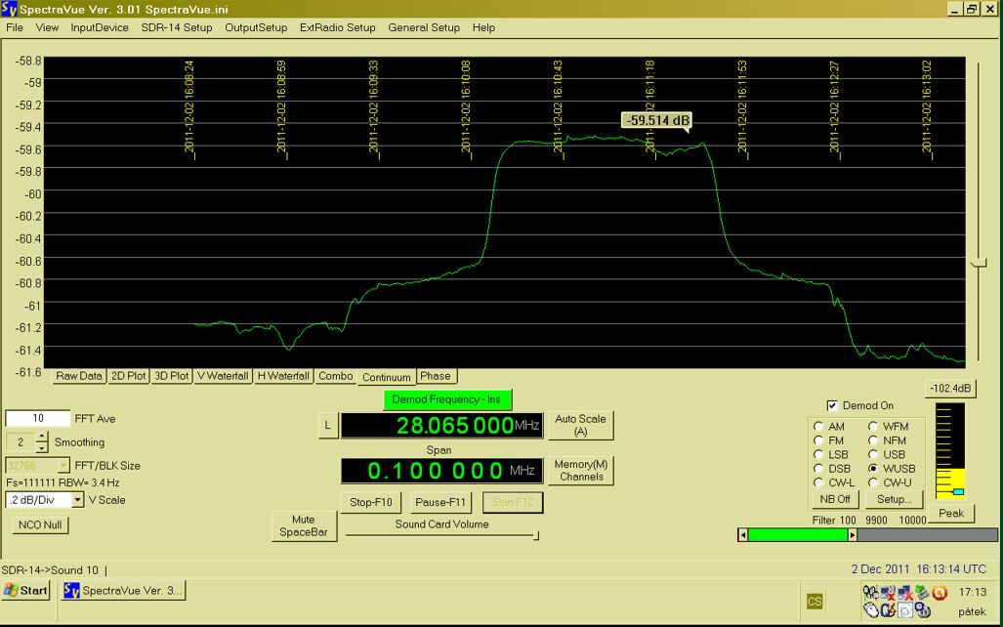Click the Sound Card Volume slider handle
Viewport: 1003px width, 627px height.
(537, 535)
